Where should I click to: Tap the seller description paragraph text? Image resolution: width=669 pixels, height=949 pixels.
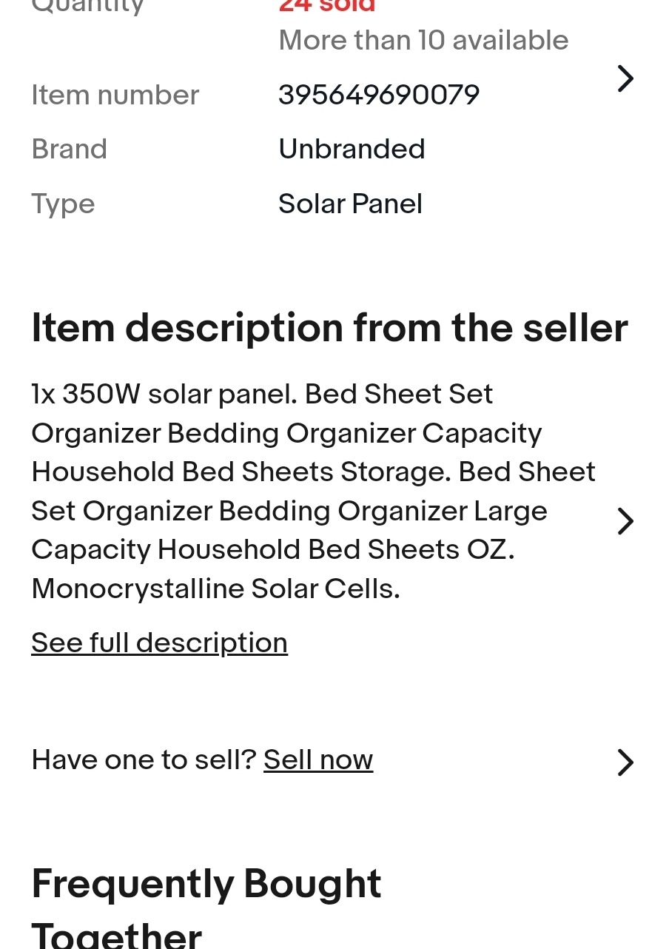[313, 492]
